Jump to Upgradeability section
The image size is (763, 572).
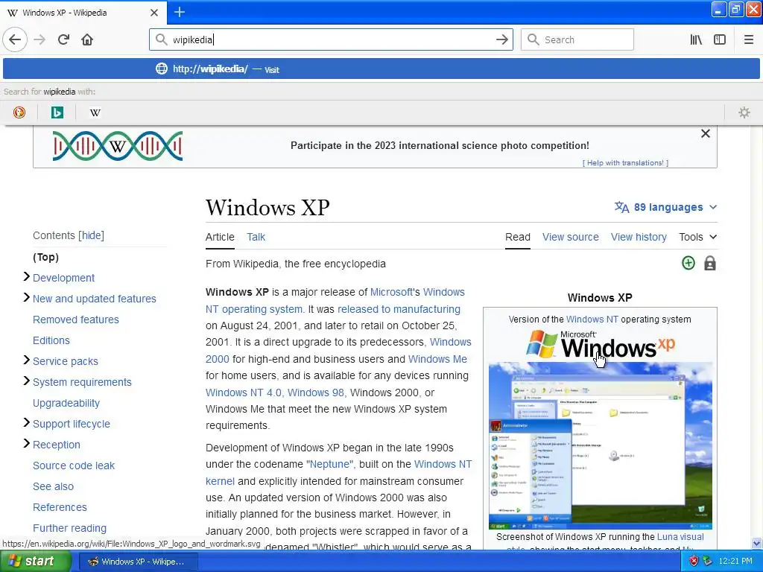pyautogui.click(x=66, y=403)
